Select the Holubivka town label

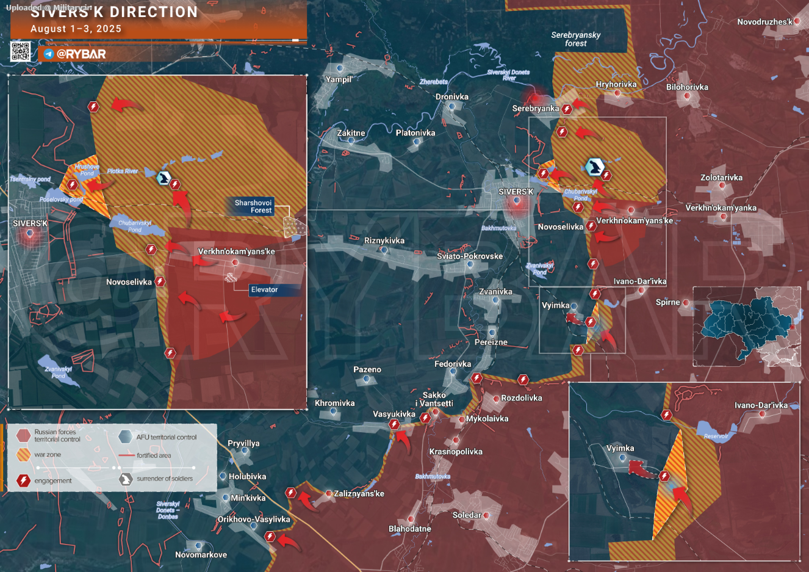click(247, 477)
